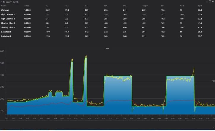The height and width of the screenshot is (131, 215).
Task: Highlight the 8 Min test 2 row
Action: tap(7, 36)
